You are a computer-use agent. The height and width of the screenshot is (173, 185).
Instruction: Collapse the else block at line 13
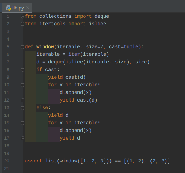click(x=23, y=108)
